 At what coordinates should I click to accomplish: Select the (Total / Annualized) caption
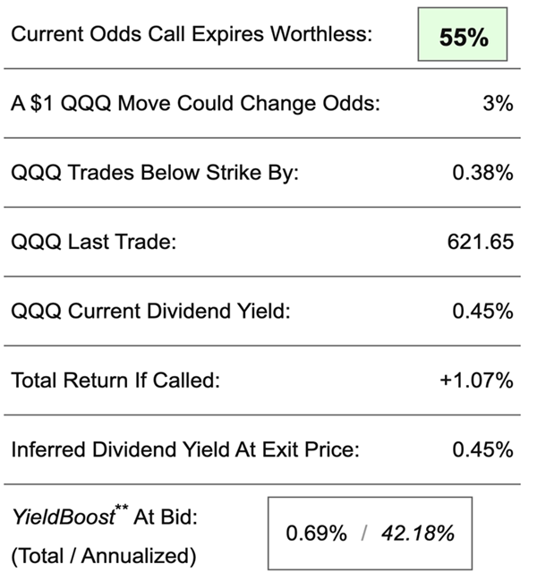(x=103, y=555)
